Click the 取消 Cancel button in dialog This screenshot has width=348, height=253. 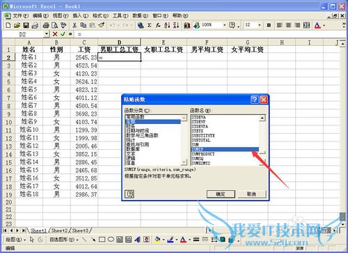click(252, 194)
